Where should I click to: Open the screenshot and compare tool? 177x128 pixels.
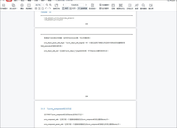pos(121,6)
